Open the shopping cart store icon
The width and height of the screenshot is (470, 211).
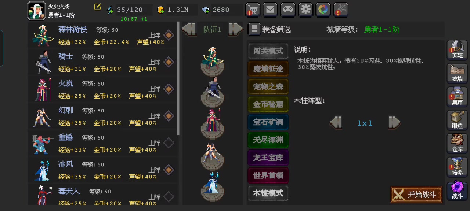[253, 10]
